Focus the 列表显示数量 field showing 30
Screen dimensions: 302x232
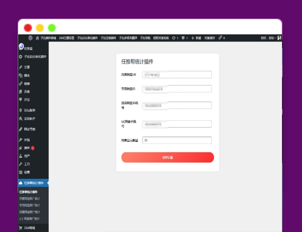tap(177, 140)
